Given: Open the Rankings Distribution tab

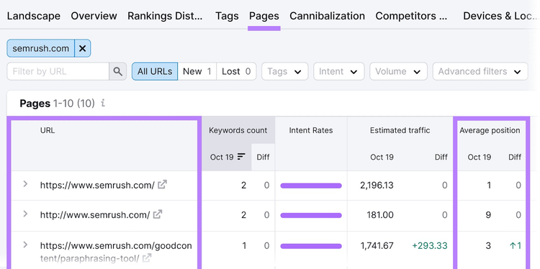Looking at the screenshot, I should (x=165, y=16).
